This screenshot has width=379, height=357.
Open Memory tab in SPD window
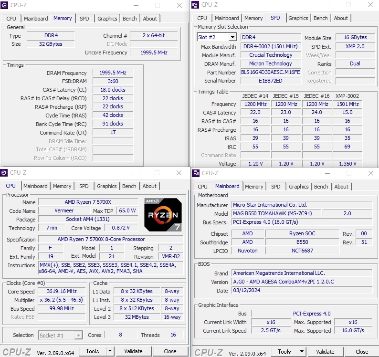pos(253,18)
